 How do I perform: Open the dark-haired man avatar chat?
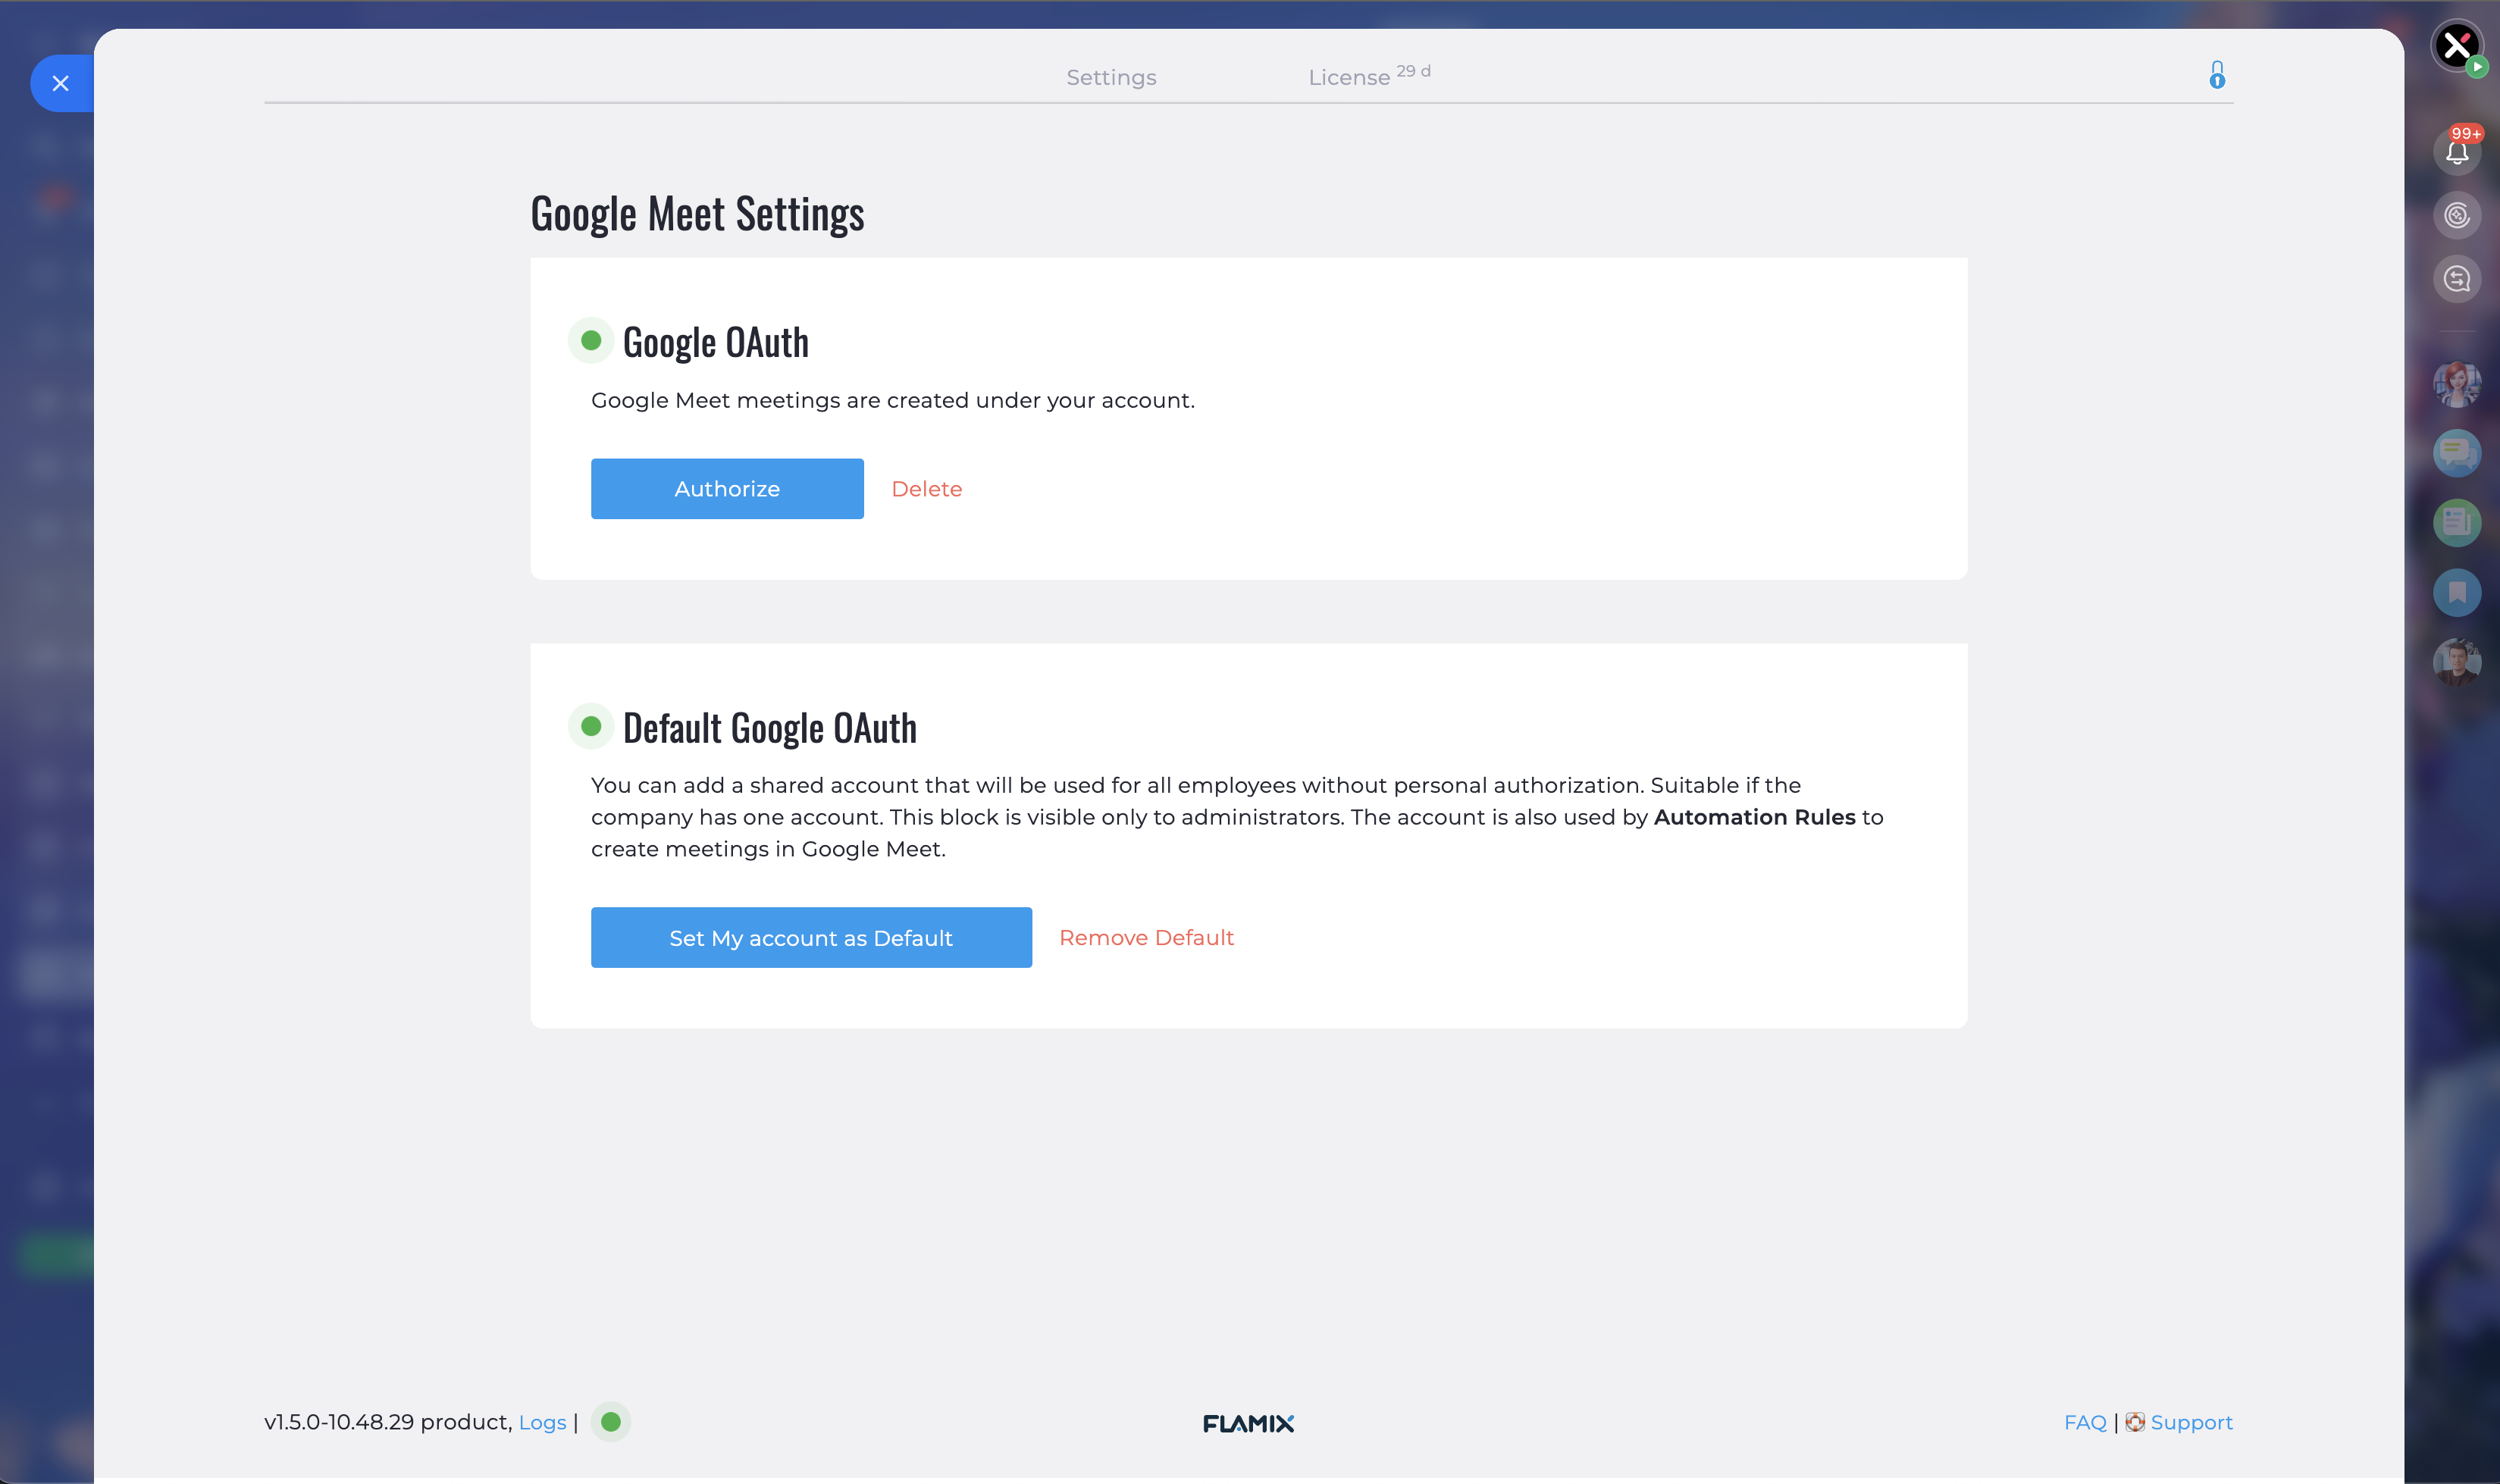[x=2456, y=662]
